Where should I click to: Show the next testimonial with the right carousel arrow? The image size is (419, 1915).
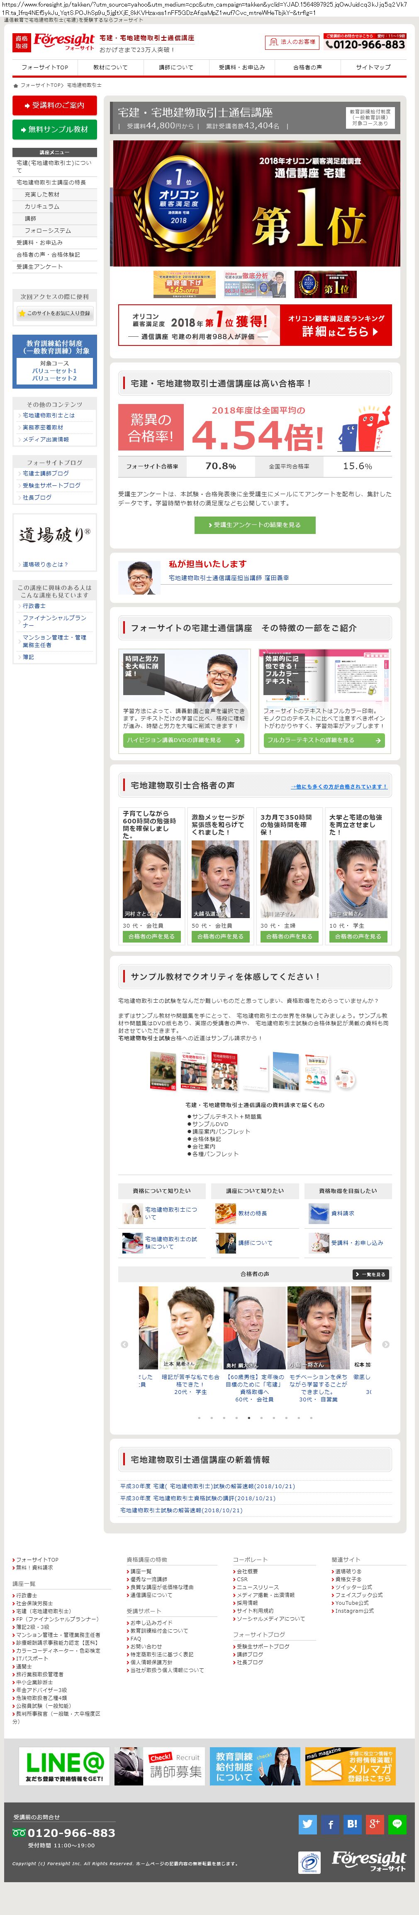pos(385,1344)
